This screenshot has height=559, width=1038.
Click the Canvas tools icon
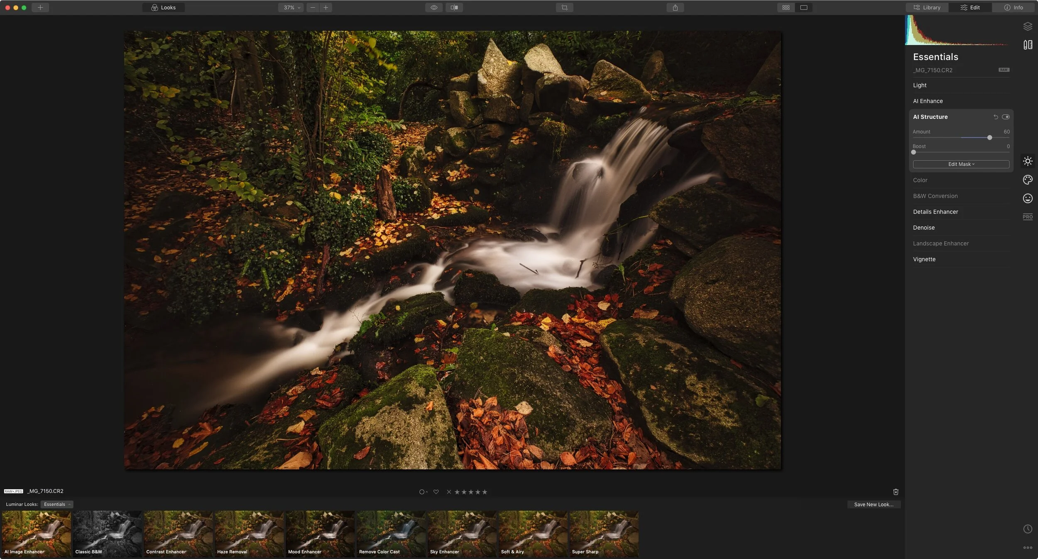click(x=1028, y=45)
